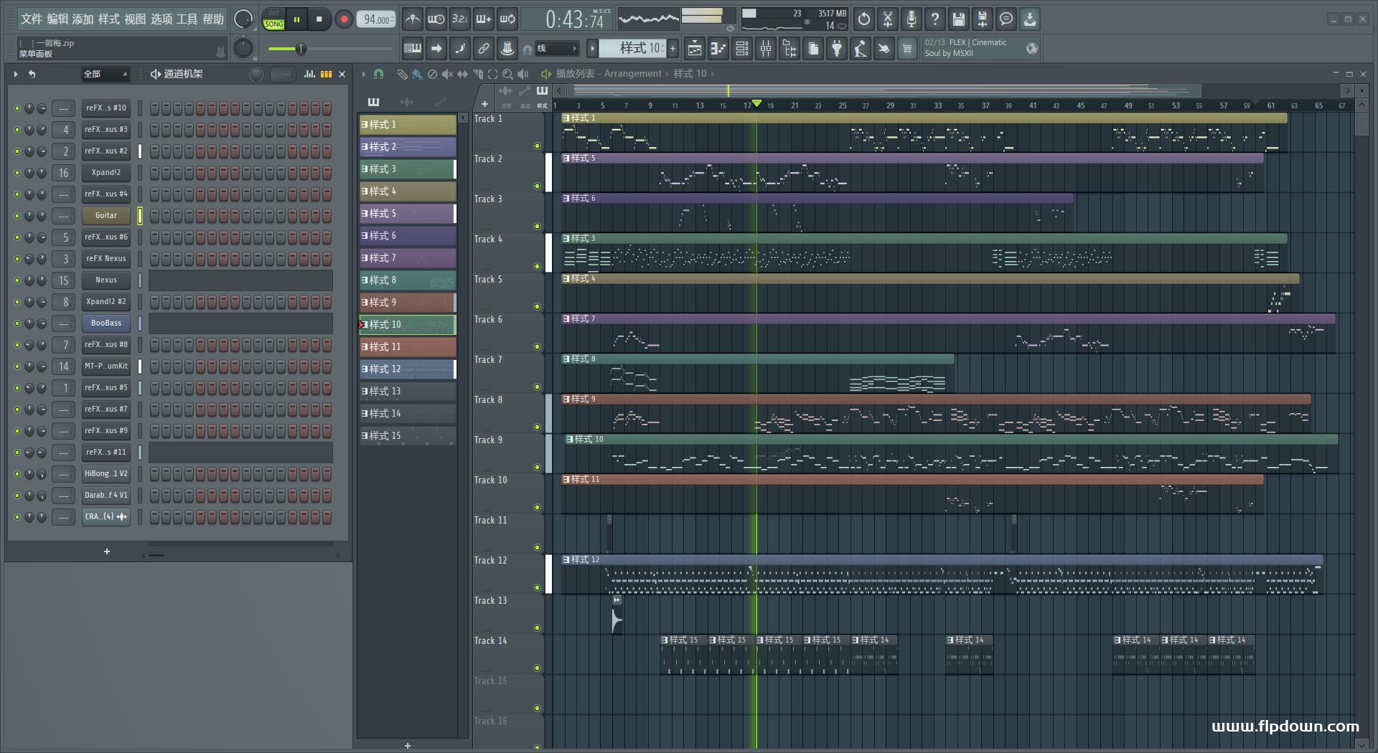Click the tempo tapper icon
1378x753 pixels.
click(861, 49)
